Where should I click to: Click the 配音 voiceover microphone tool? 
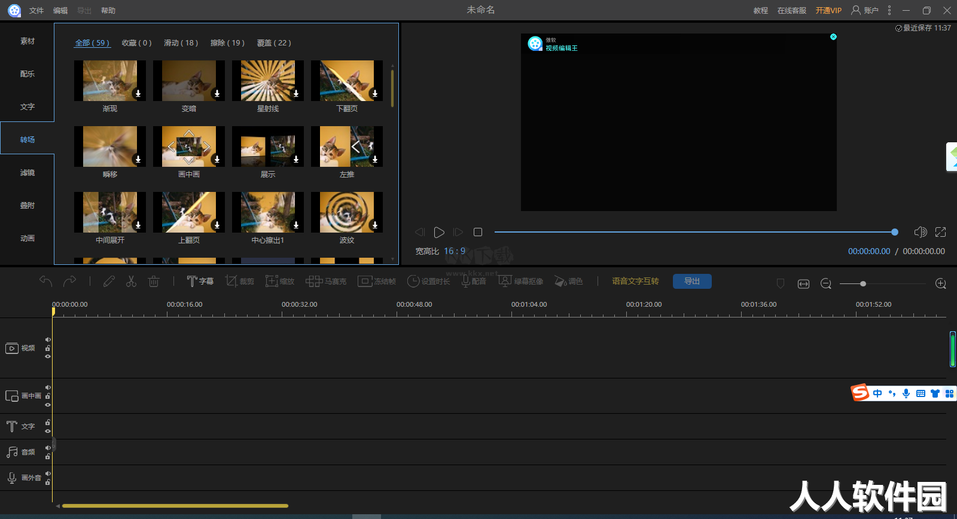tap(474, 281)
